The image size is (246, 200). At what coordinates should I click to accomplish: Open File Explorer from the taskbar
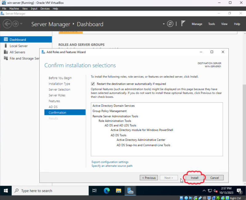118,190
